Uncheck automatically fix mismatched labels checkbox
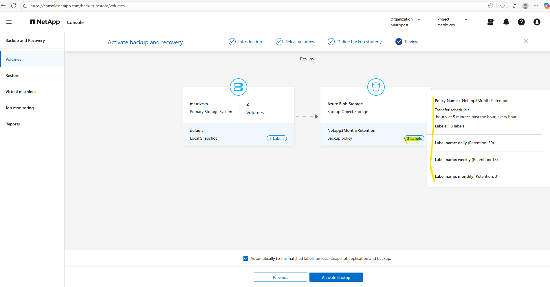 click(246, 258)
